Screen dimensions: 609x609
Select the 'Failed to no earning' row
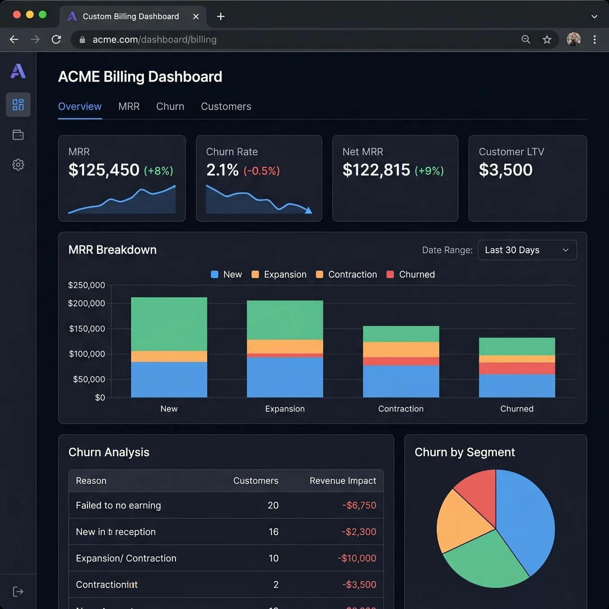pos(226,505)
